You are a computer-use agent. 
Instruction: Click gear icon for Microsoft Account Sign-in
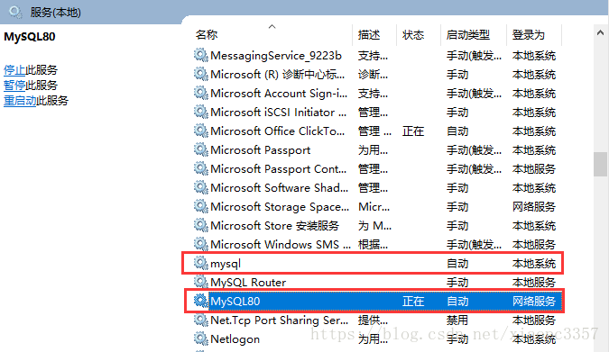coord(201,93)
